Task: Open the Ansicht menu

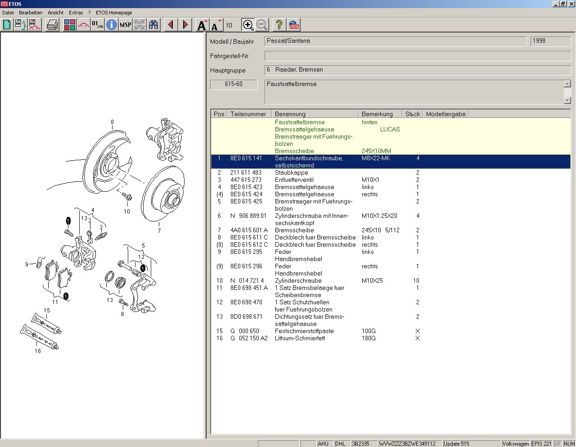Action: [56, 13]
